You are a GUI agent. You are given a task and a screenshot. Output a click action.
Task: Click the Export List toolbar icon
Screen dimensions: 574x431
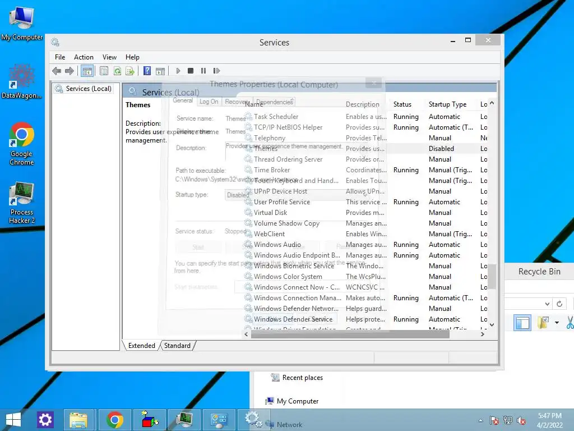(x=130, y=71)
